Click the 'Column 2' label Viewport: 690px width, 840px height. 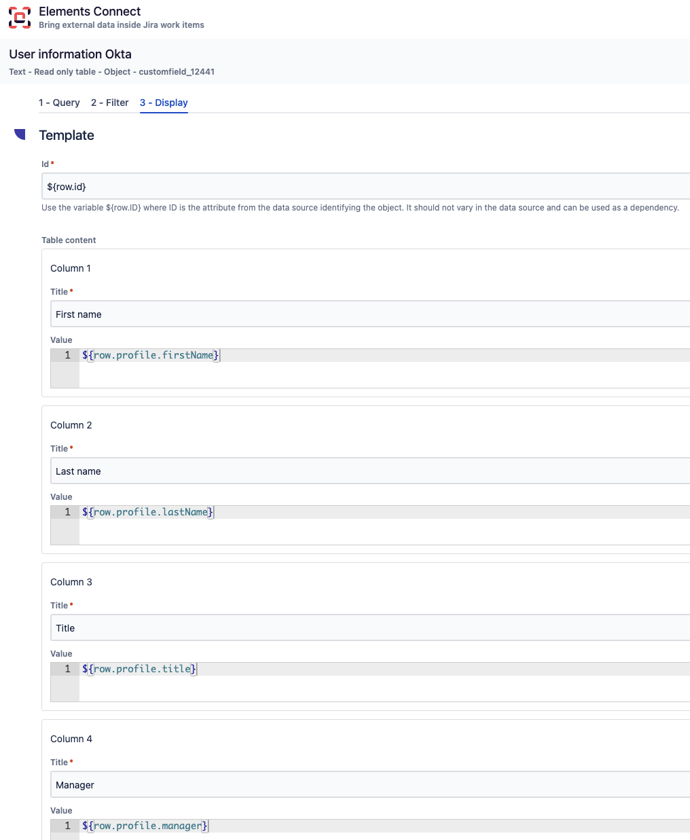[71, 425]
